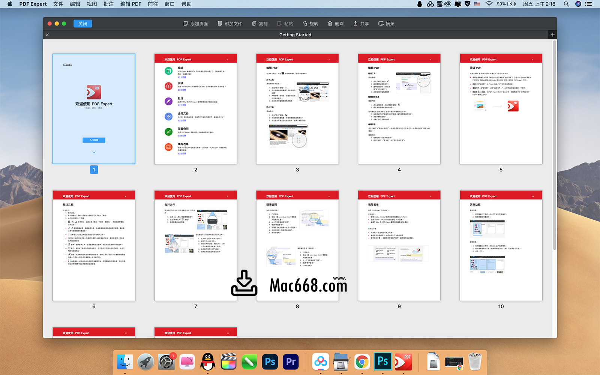Open the Trash in the Dock
The width and height of the screenshot is (600, 375).
pyautogui.click(x=475, y=362)
